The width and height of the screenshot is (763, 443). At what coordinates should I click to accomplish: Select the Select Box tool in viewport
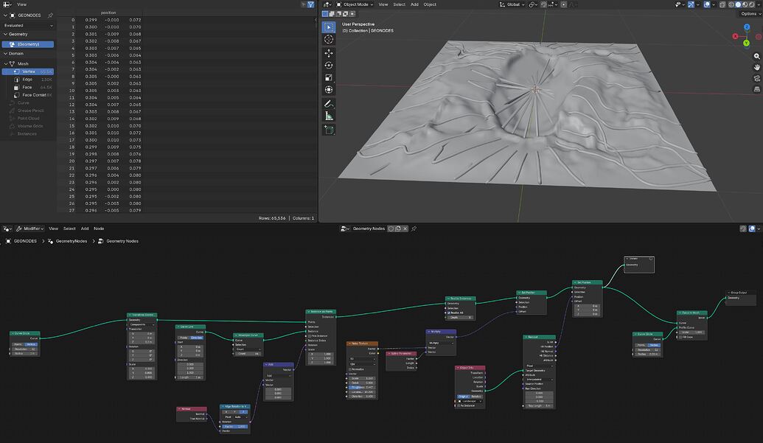click(x=329, y=27)
